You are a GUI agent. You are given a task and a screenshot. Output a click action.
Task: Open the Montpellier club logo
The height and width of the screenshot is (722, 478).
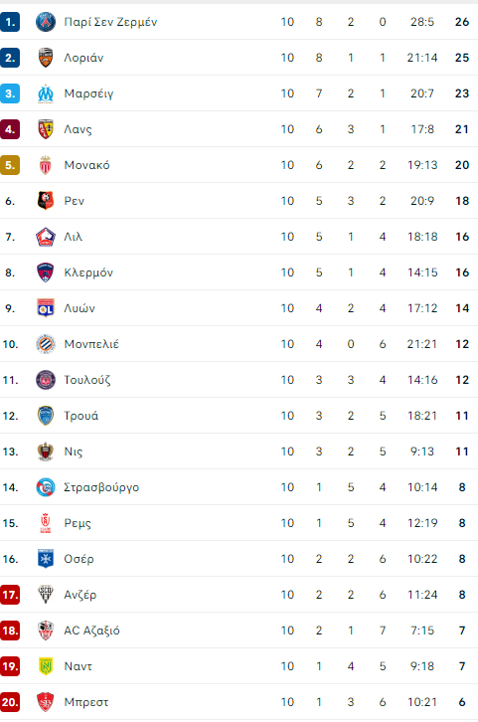coord(46,344)
